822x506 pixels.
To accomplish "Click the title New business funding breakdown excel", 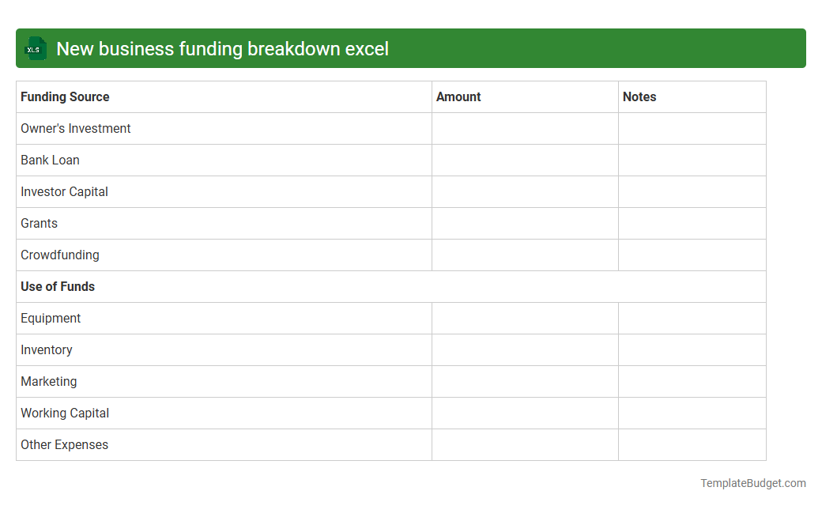I will coord(221,48).
